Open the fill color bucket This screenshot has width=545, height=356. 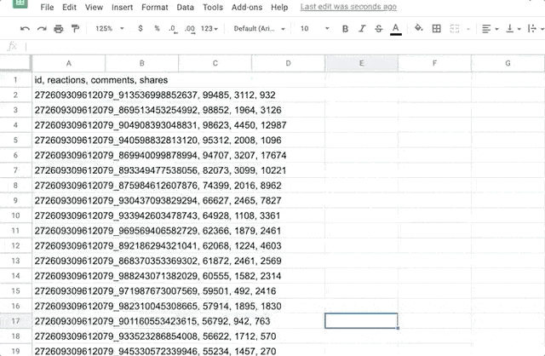click(x=419, y=28)
